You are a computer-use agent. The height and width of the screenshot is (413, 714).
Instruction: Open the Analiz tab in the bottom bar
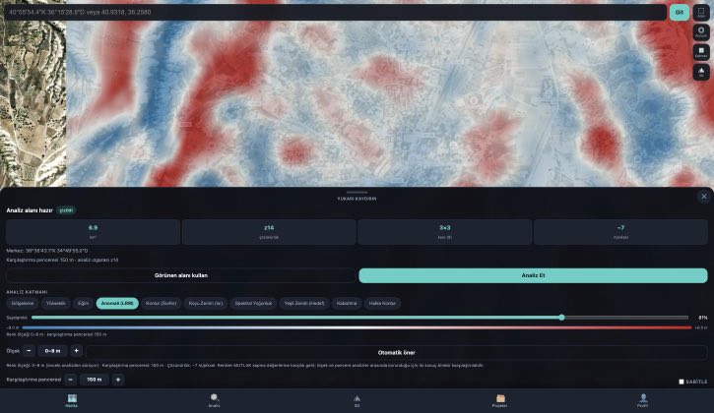214,401
